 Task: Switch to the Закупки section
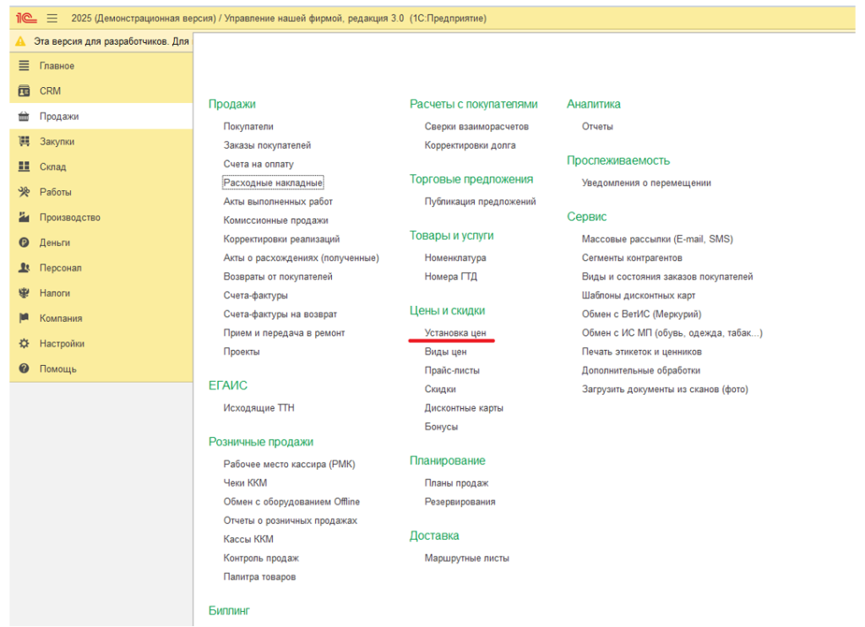(101, 141)
